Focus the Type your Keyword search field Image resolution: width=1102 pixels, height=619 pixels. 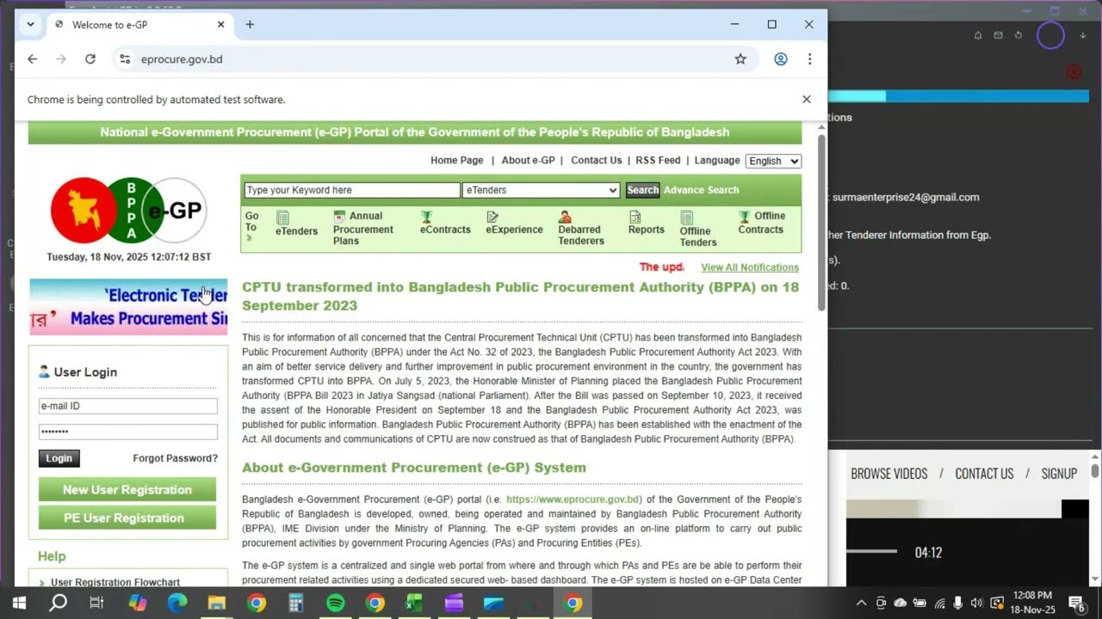pyautogui.click(x=352, y=190)
